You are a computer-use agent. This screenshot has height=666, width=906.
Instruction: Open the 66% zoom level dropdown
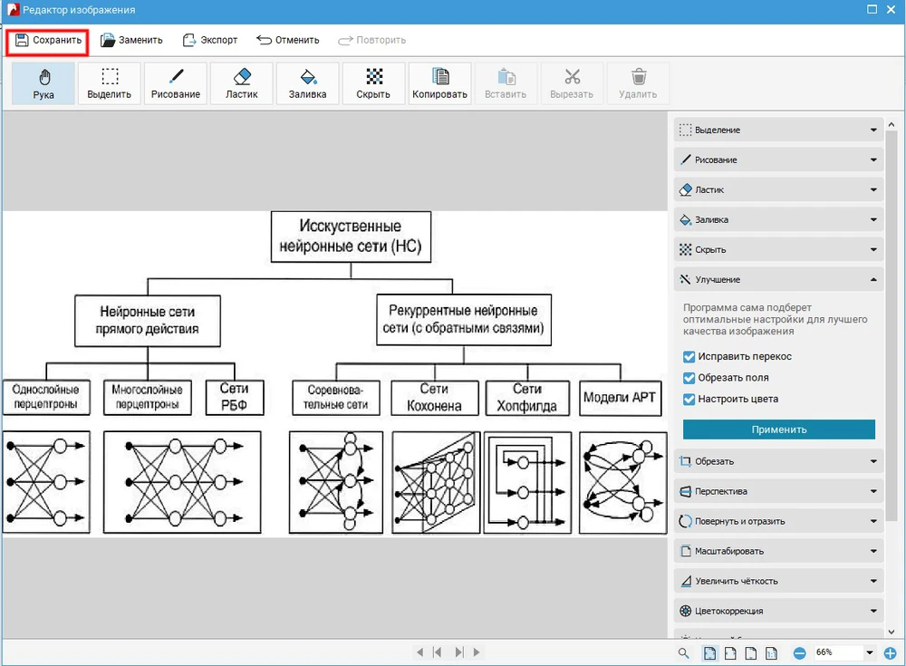point(870,652)
